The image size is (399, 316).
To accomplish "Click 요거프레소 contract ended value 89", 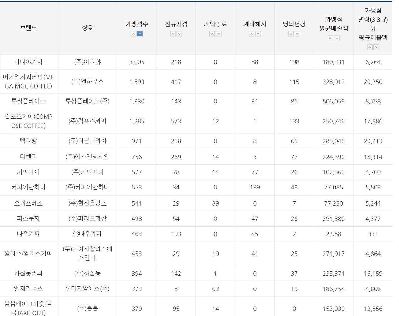I will 215,203.
